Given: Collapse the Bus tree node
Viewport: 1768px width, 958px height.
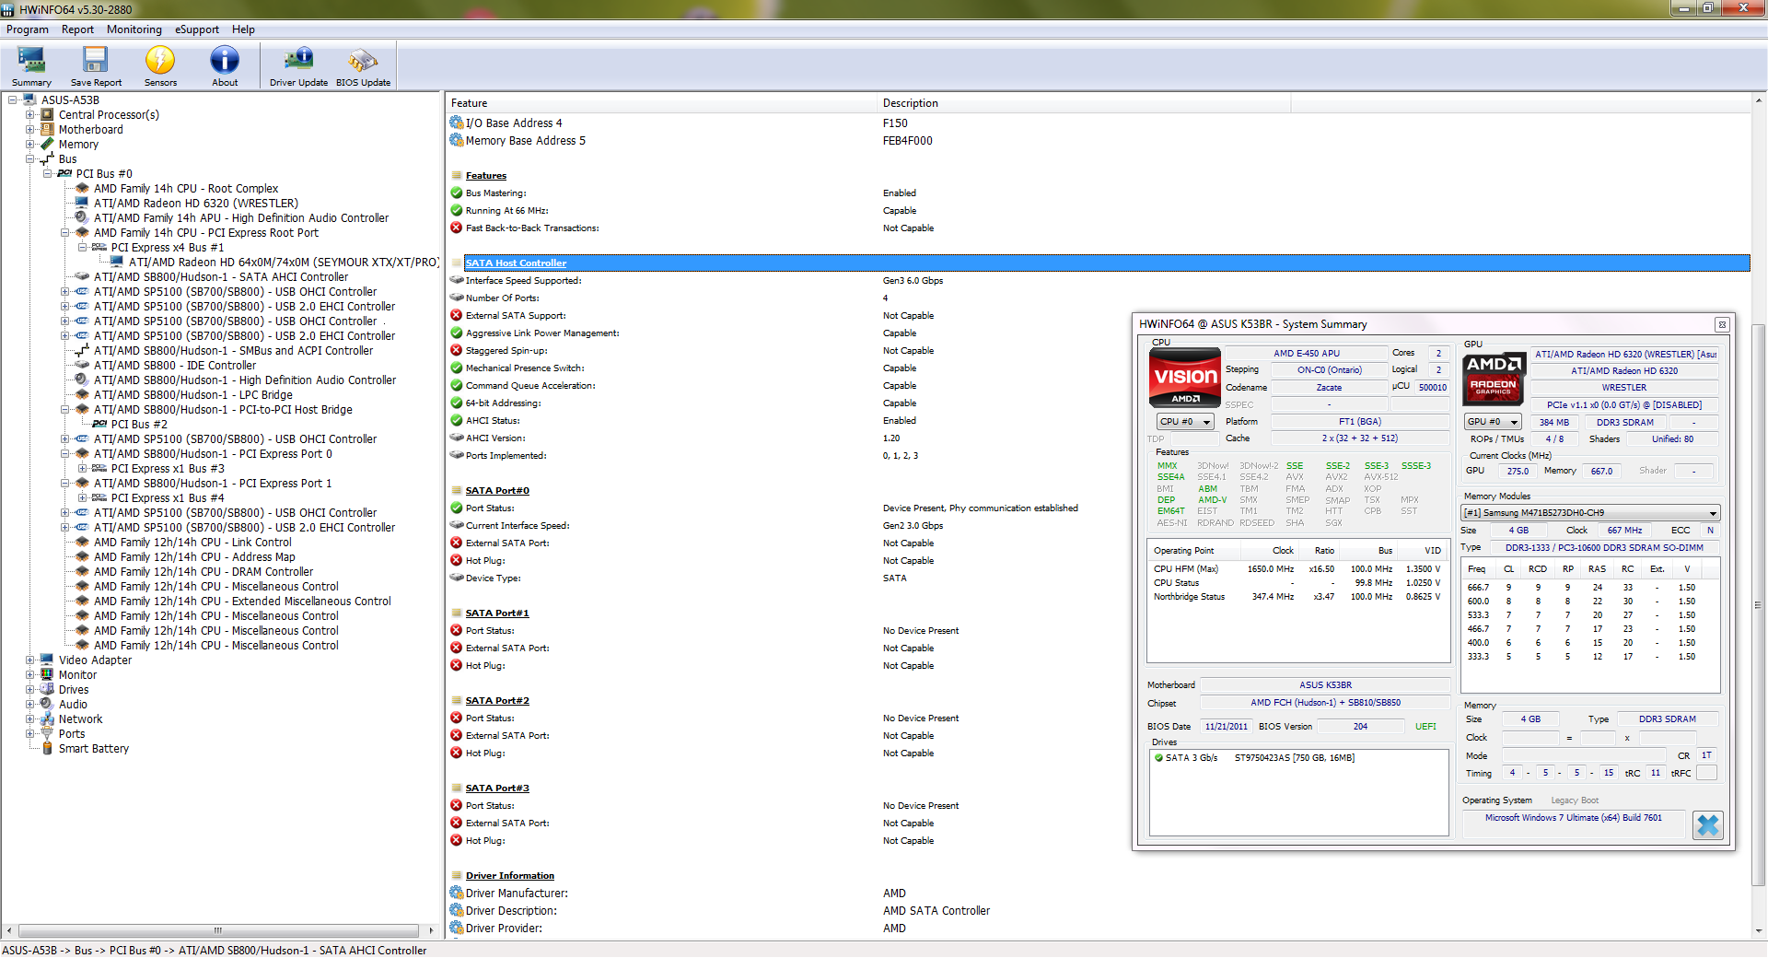Looking at the screenshot, I should tap(30, 159).
